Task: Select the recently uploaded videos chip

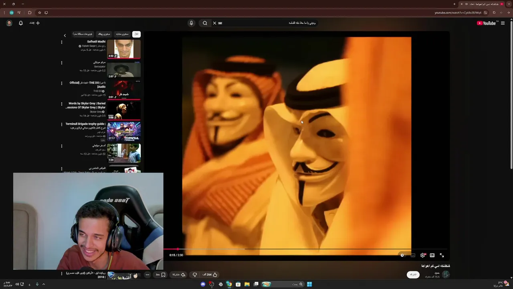Action: tap(83, 34)
